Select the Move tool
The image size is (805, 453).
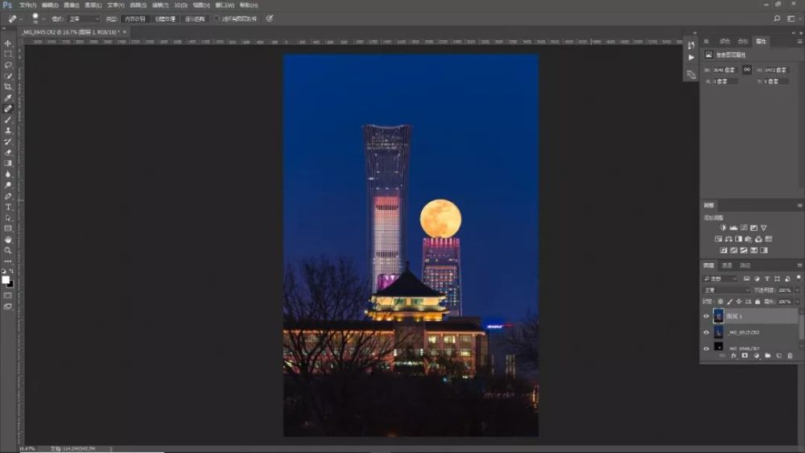8,43
